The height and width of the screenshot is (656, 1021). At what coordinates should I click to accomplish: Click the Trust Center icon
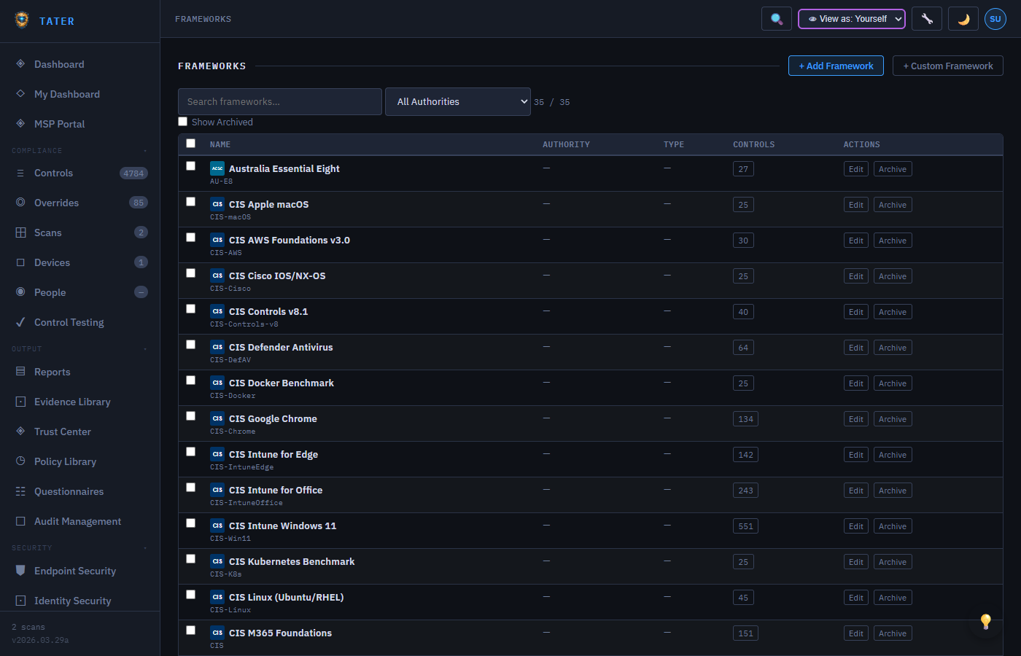tap(20, 431)
